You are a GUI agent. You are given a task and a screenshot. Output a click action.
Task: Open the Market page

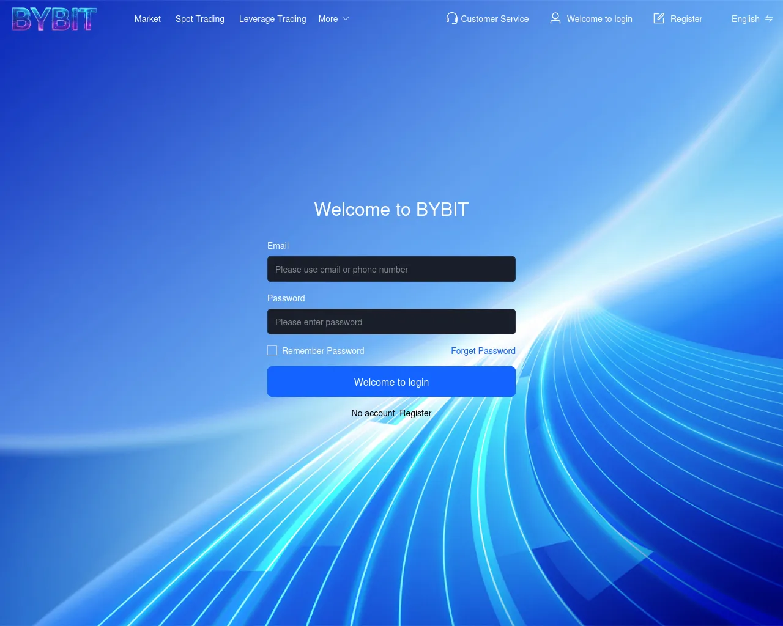147,19
